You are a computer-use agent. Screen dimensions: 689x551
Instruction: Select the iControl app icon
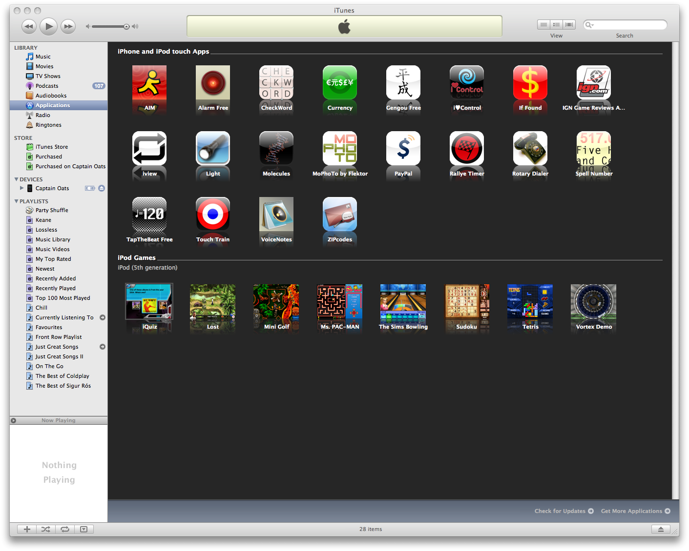click(x=467, y=82)
